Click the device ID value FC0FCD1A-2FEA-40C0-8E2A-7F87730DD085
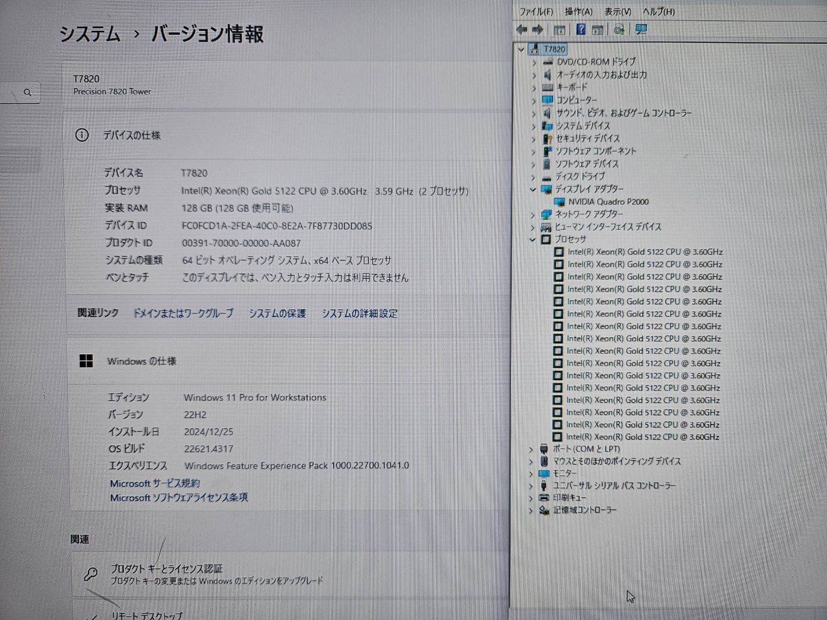Image resolution: width=827 pixels, height=620 pixels. 277,226
